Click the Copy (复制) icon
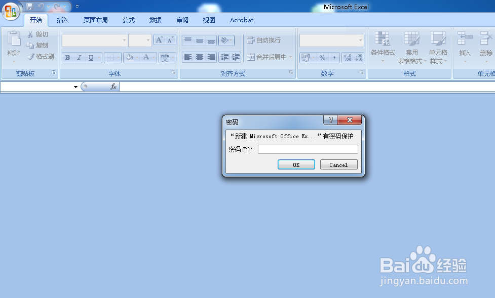 pyautogui.click(x=30, y=45)
